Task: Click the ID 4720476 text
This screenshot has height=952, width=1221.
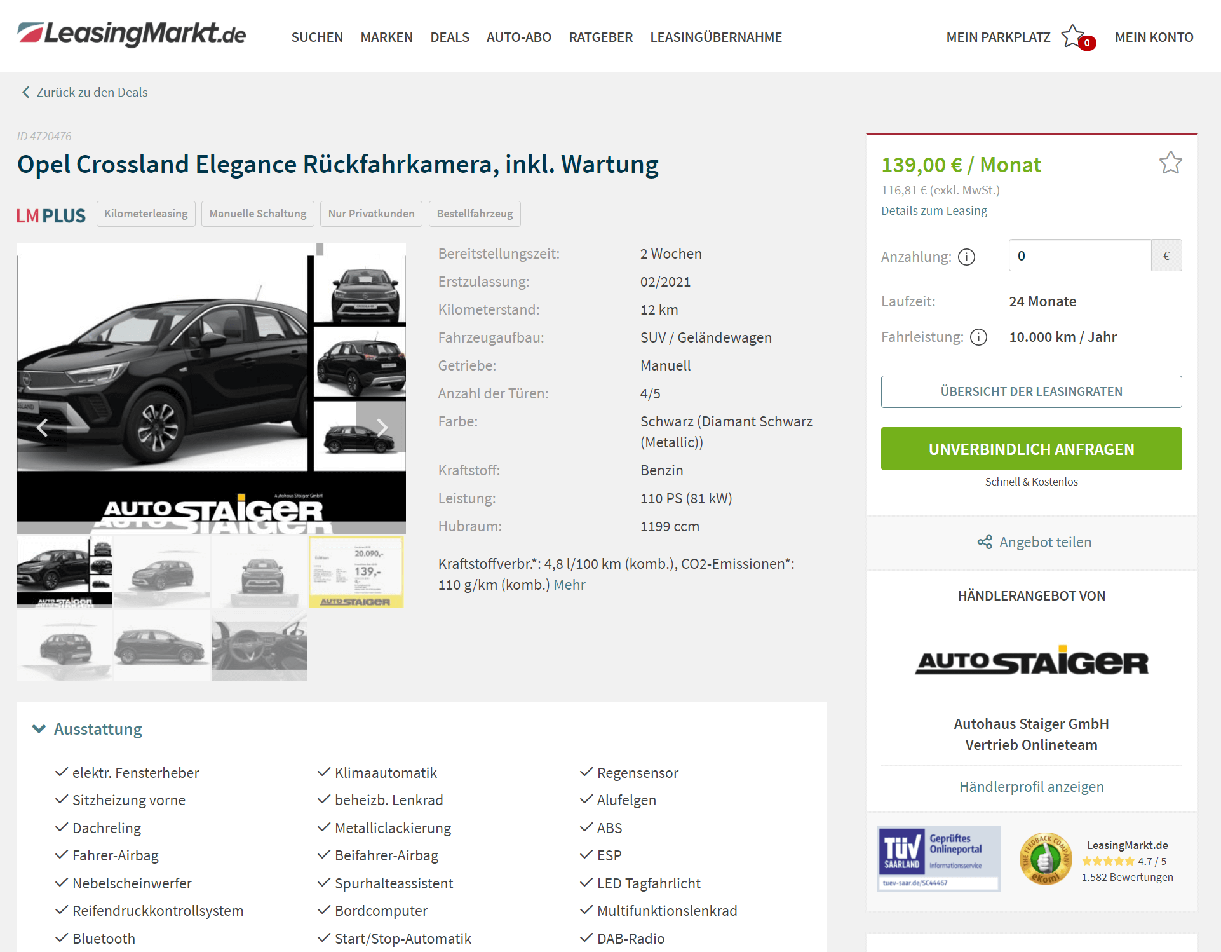Action: pyautogui.click(x=44, y=137)
